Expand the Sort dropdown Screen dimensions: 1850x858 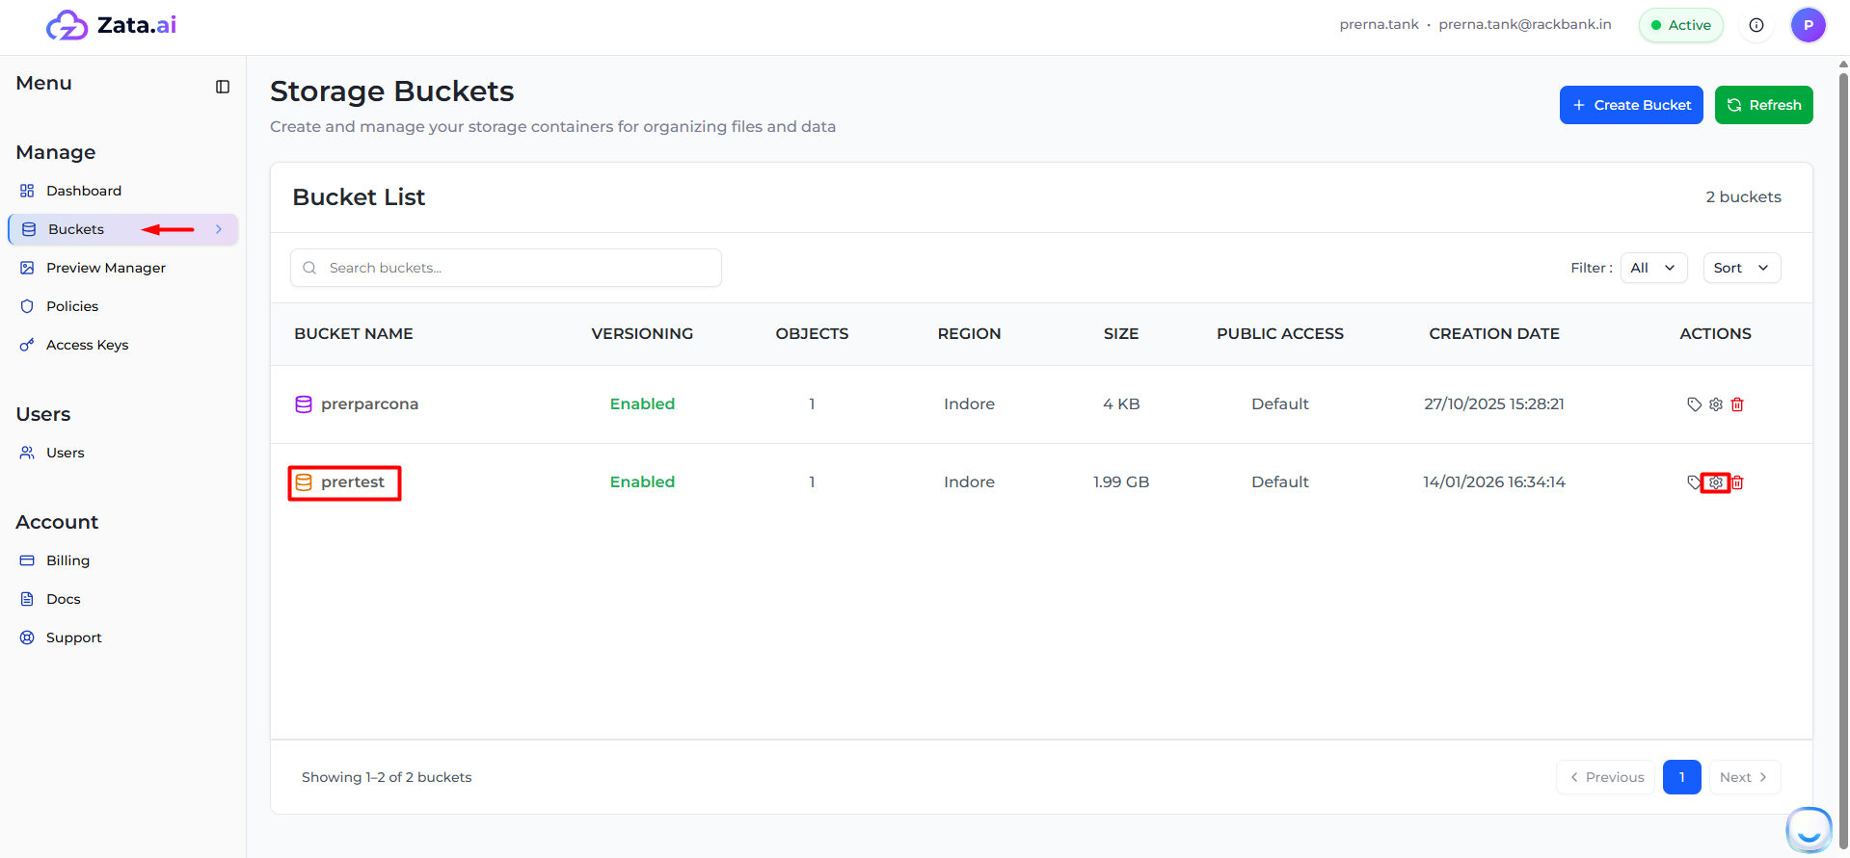coord(1741,268)
